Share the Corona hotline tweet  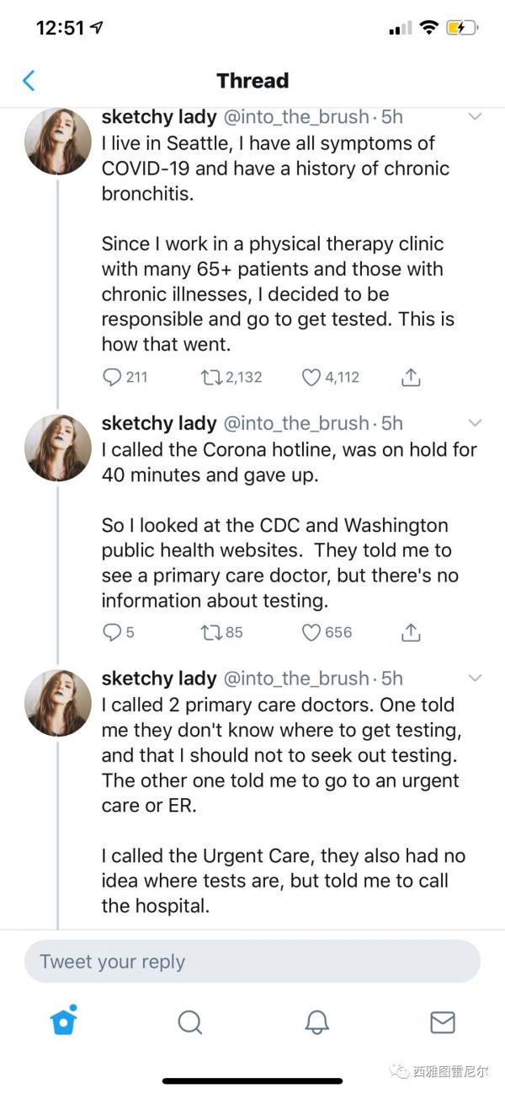coord(411,632)
